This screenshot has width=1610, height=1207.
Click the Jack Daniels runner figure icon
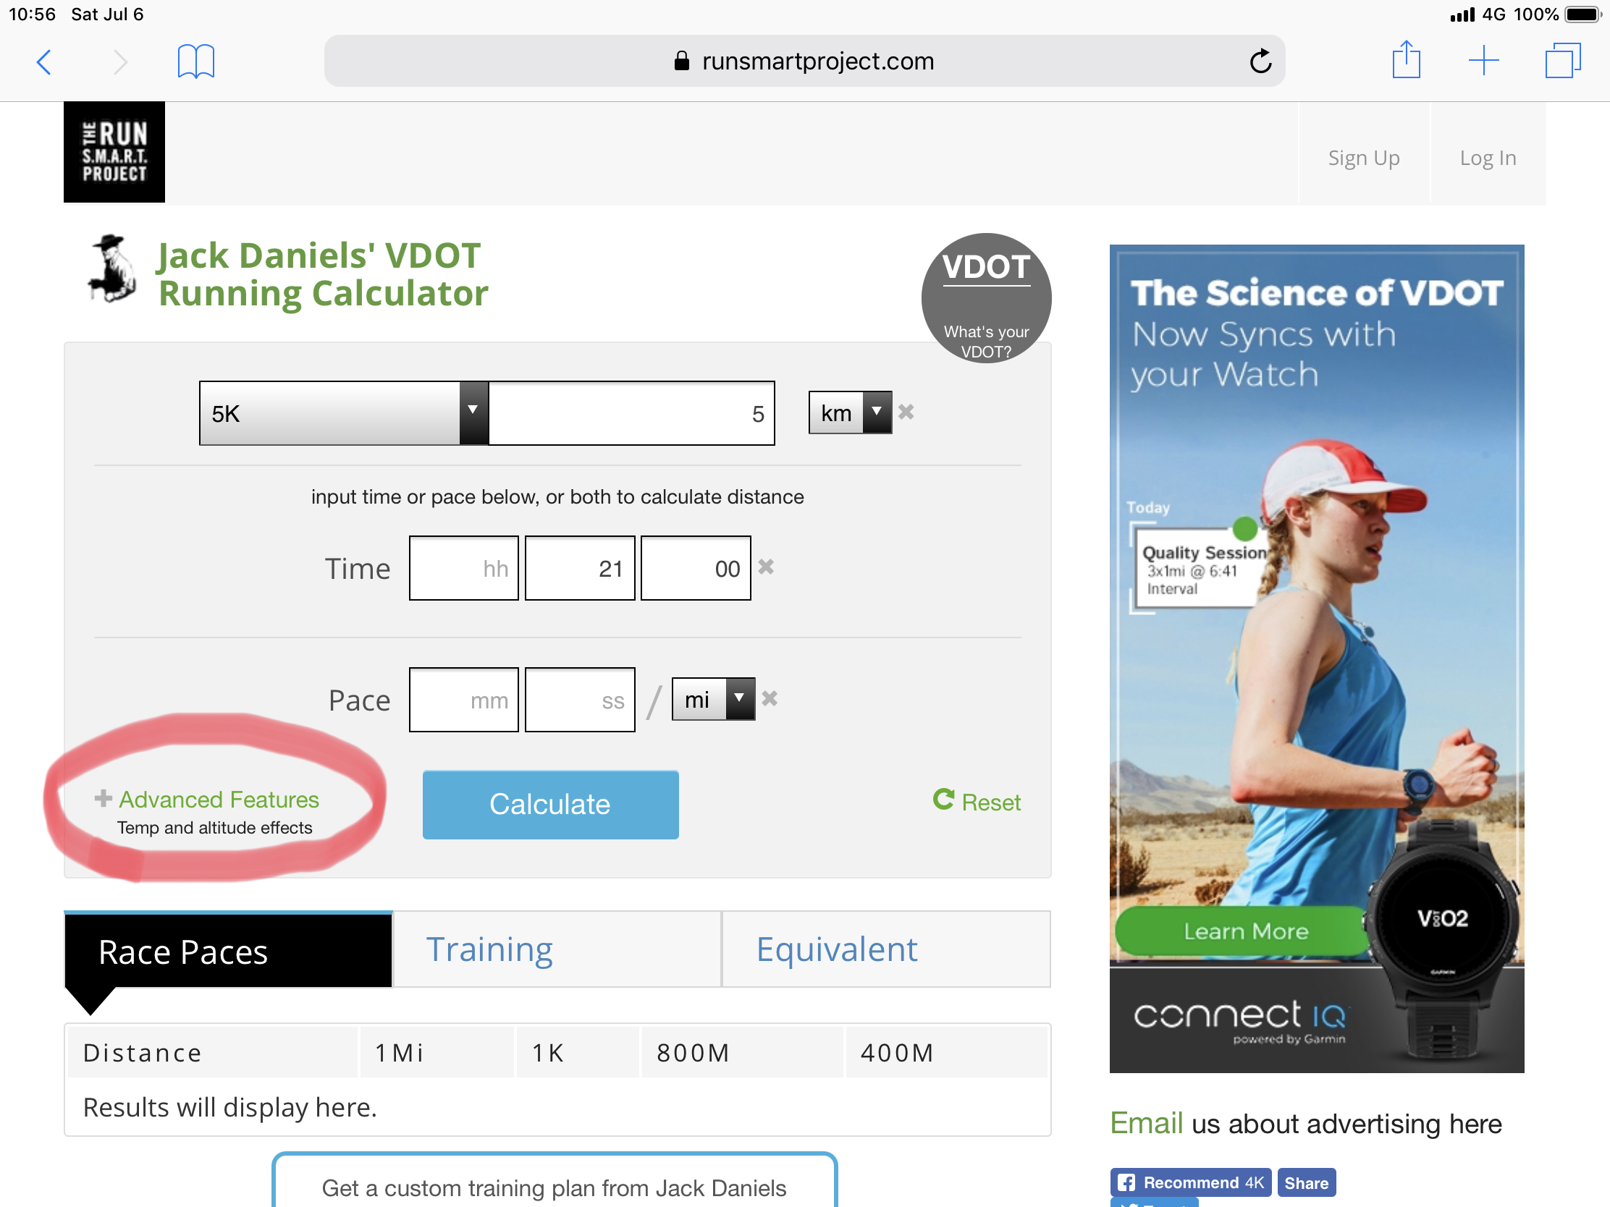(x=113, y=268)
